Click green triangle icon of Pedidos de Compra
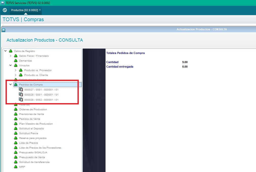Screen dimensions: 256x172 click(x=16, y=84)
